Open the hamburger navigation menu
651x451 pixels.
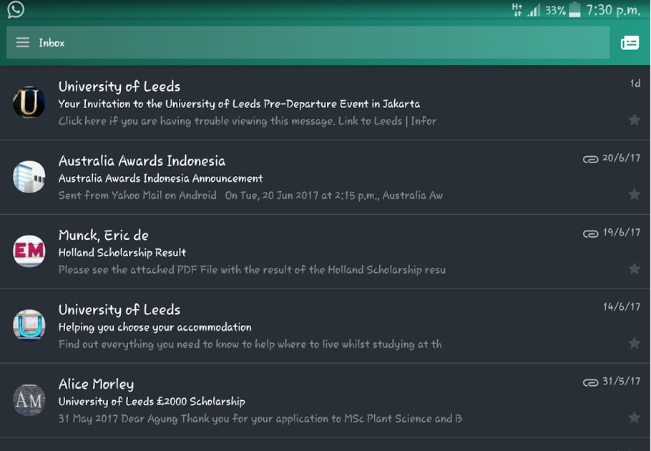(x=23, y=43)
